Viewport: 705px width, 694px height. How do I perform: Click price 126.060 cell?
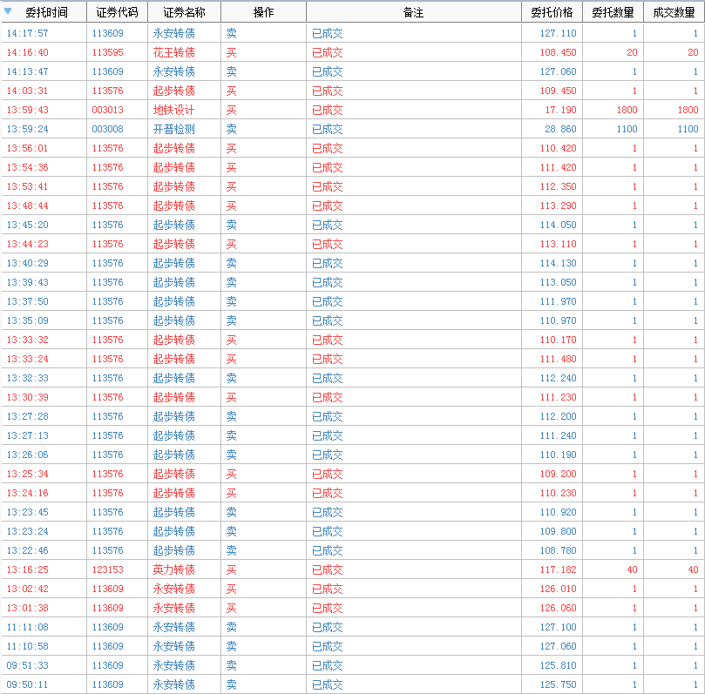tap(558, 608)
